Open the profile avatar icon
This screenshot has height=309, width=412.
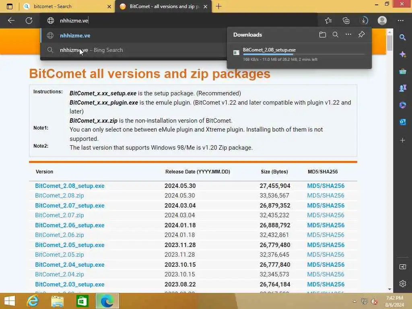click(382, 21)
